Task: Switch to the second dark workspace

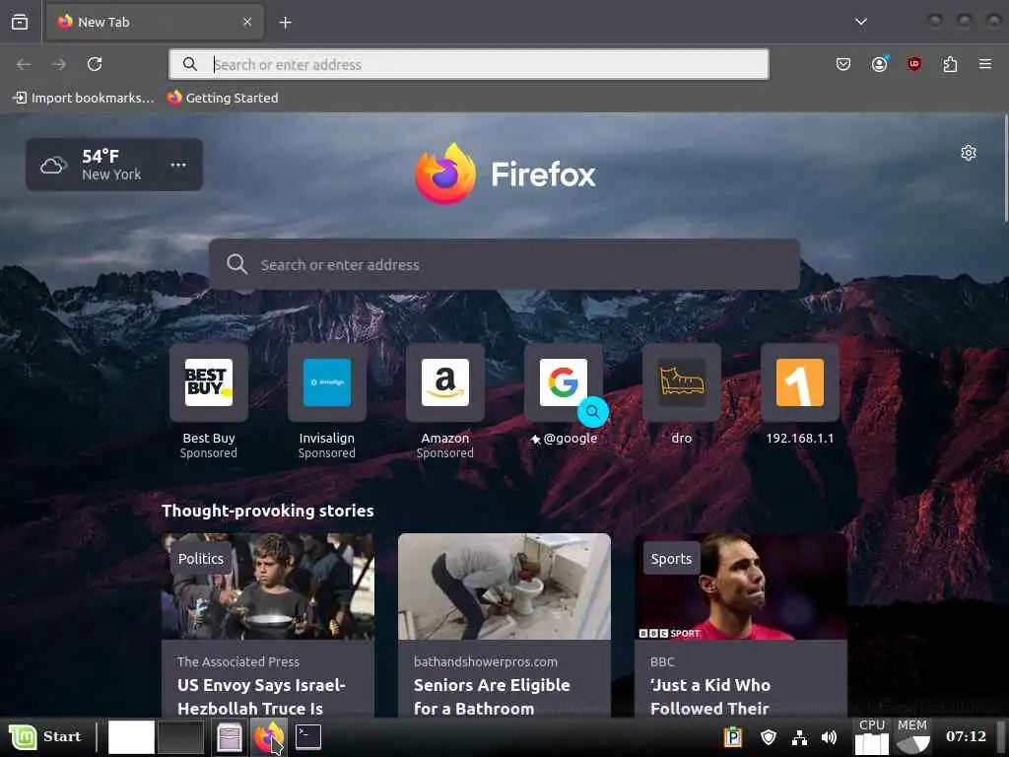Action: (181, 737)
